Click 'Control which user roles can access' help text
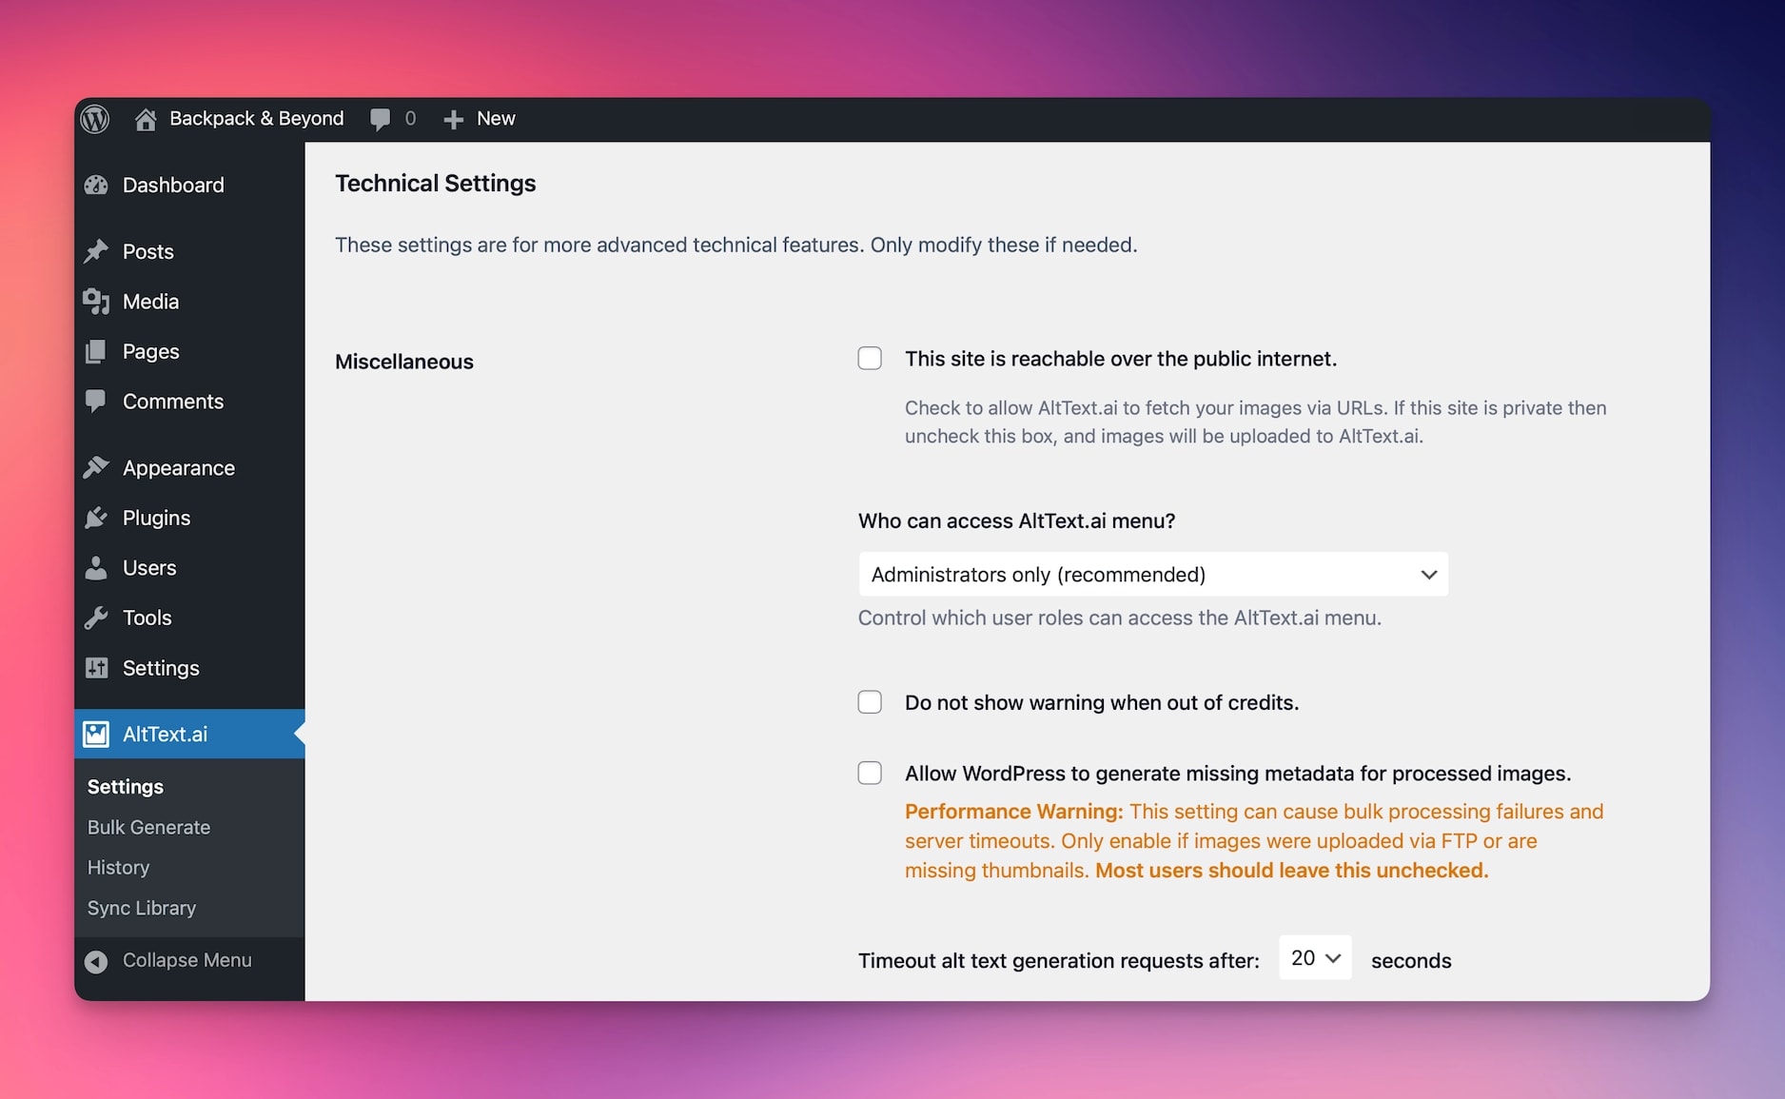Viewport: 1785px width, 1099px height. tap(1120, 618)
